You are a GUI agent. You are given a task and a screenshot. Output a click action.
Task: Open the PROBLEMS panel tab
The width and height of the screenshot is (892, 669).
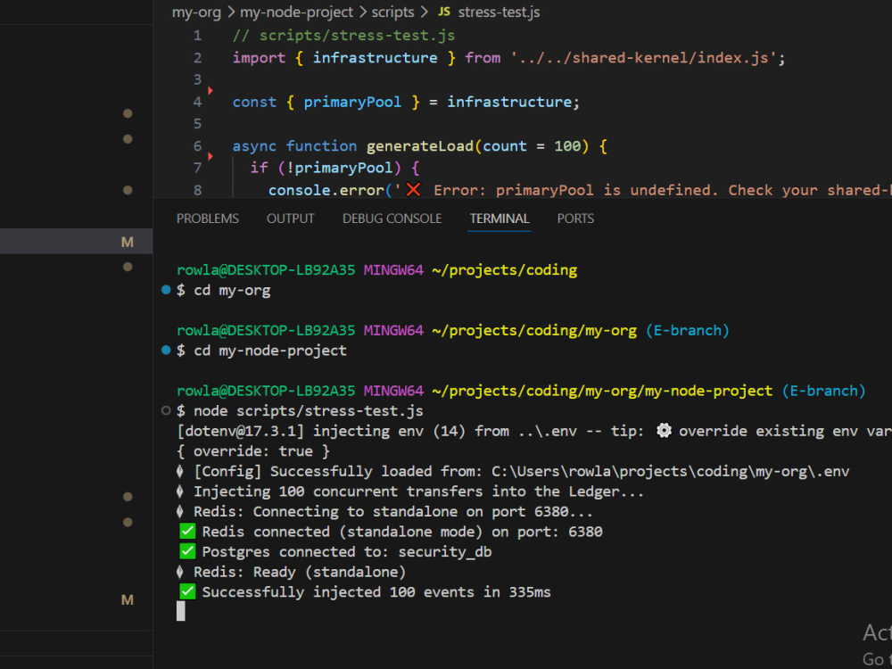click(207, 219)
